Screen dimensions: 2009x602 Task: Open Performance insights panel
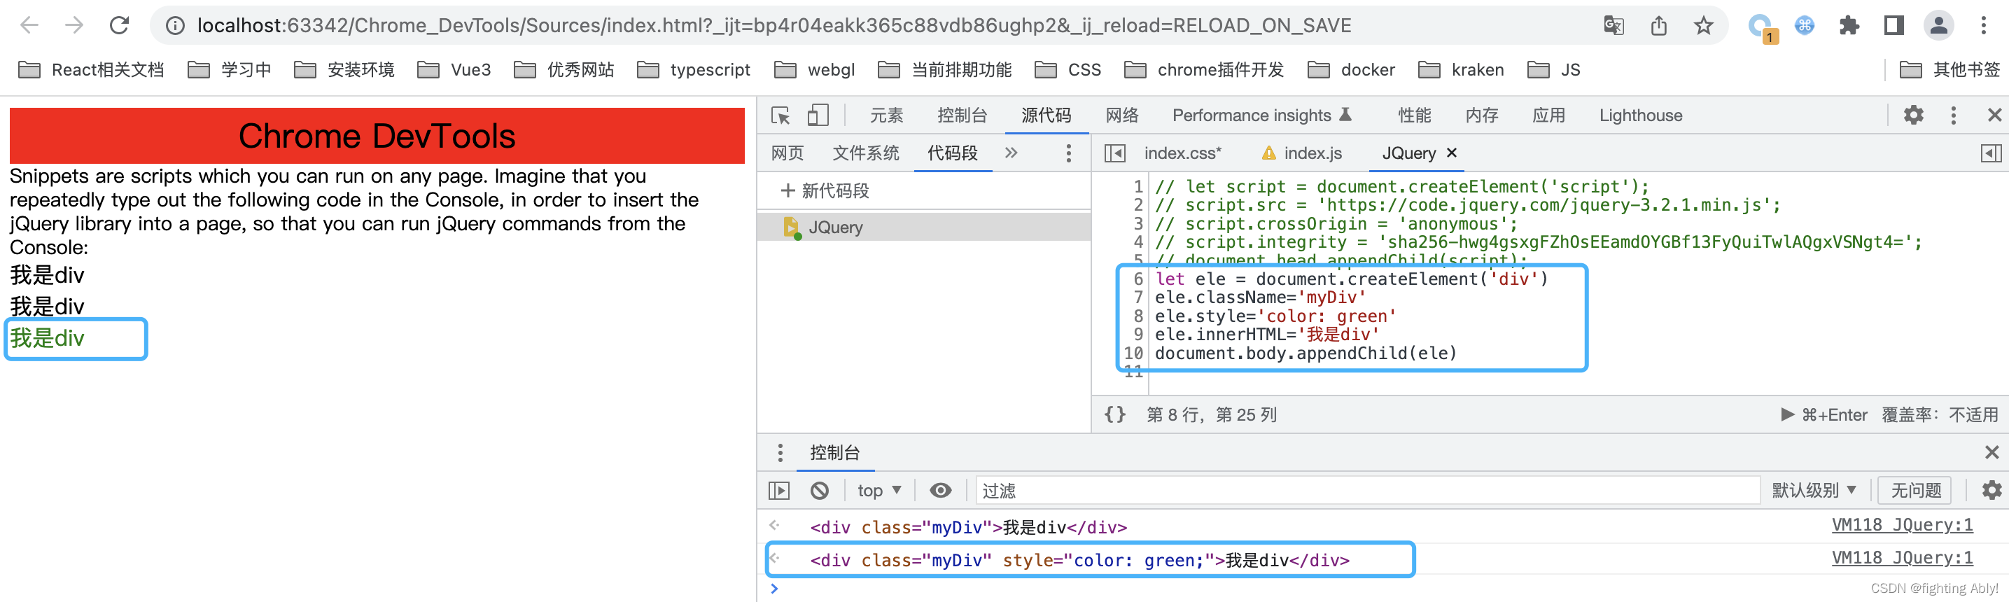[1261, 115]
